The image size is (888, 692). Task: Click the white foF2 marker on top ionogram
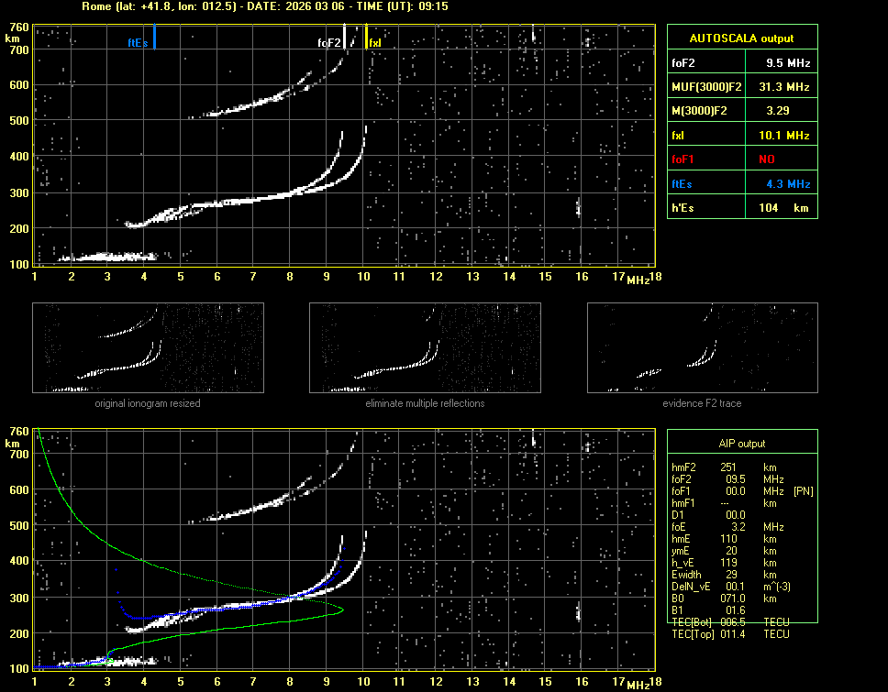(344, 38)
